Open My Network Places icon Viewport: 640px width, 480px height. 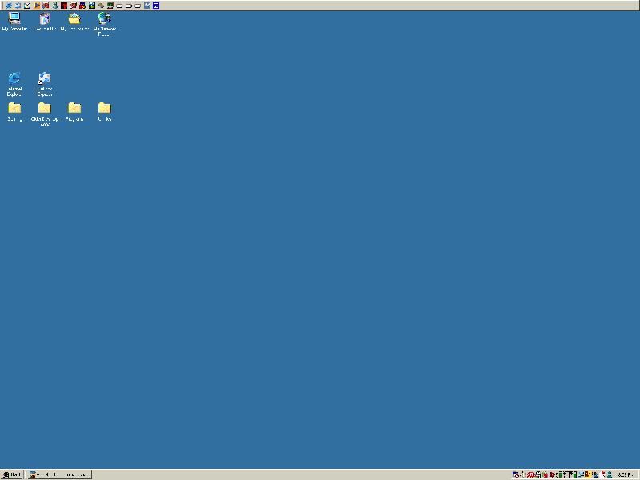[x=104, y=19]
